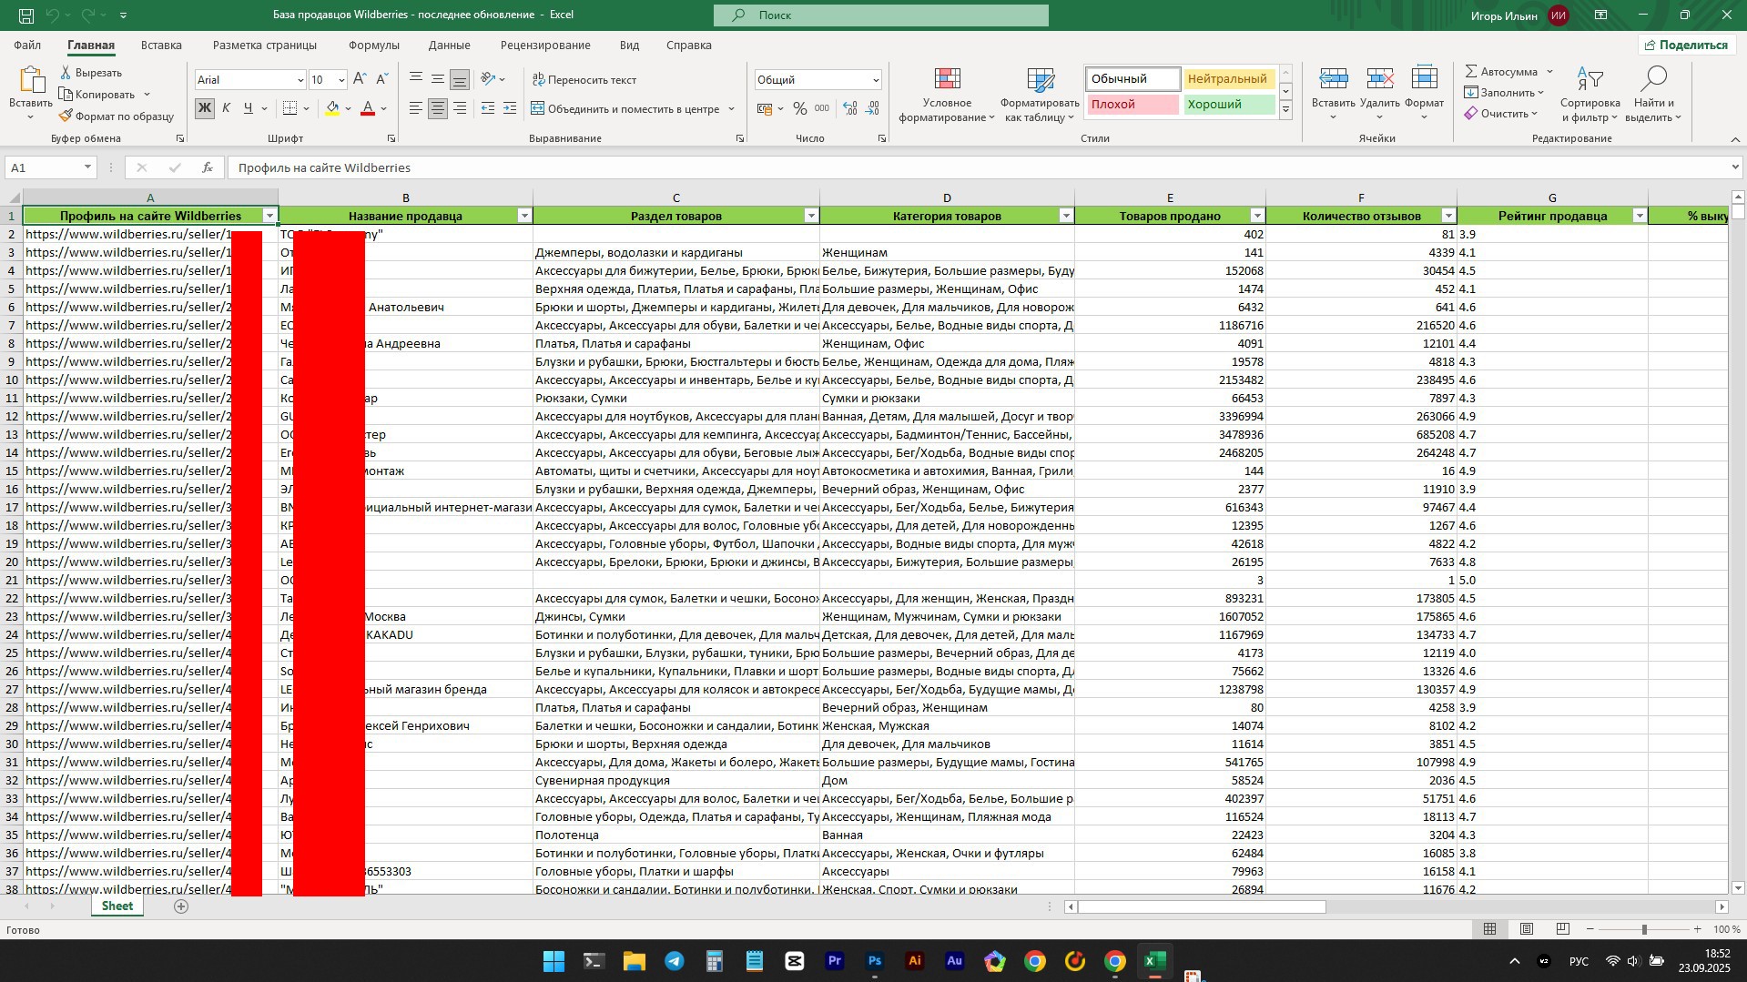Viewport: 1747px width, 982px height.
Task: Click the Поделиться share button
Action: point(1685,45)
